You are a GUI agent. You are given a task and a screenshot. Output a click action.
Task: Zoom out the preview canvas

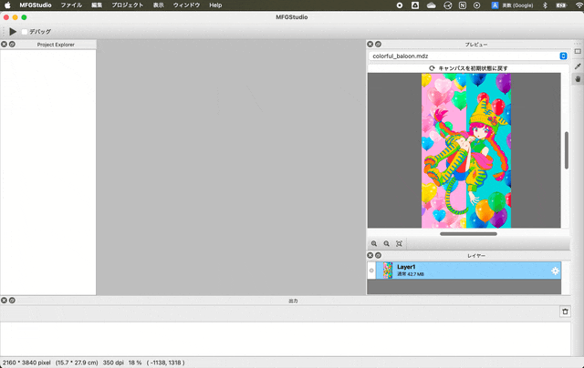click(387, 244)
